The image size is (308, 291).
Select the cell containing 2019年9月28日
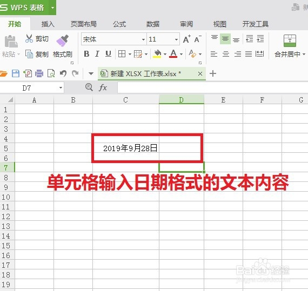(126, 148)
